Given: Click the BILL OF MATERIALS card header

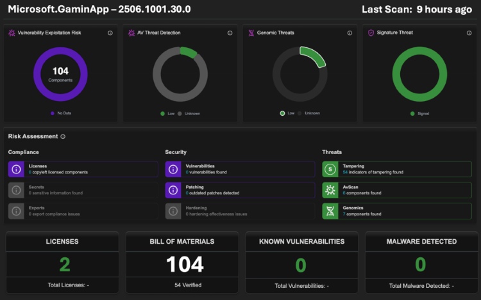Looking at the screenshot, I should [182, 242].
